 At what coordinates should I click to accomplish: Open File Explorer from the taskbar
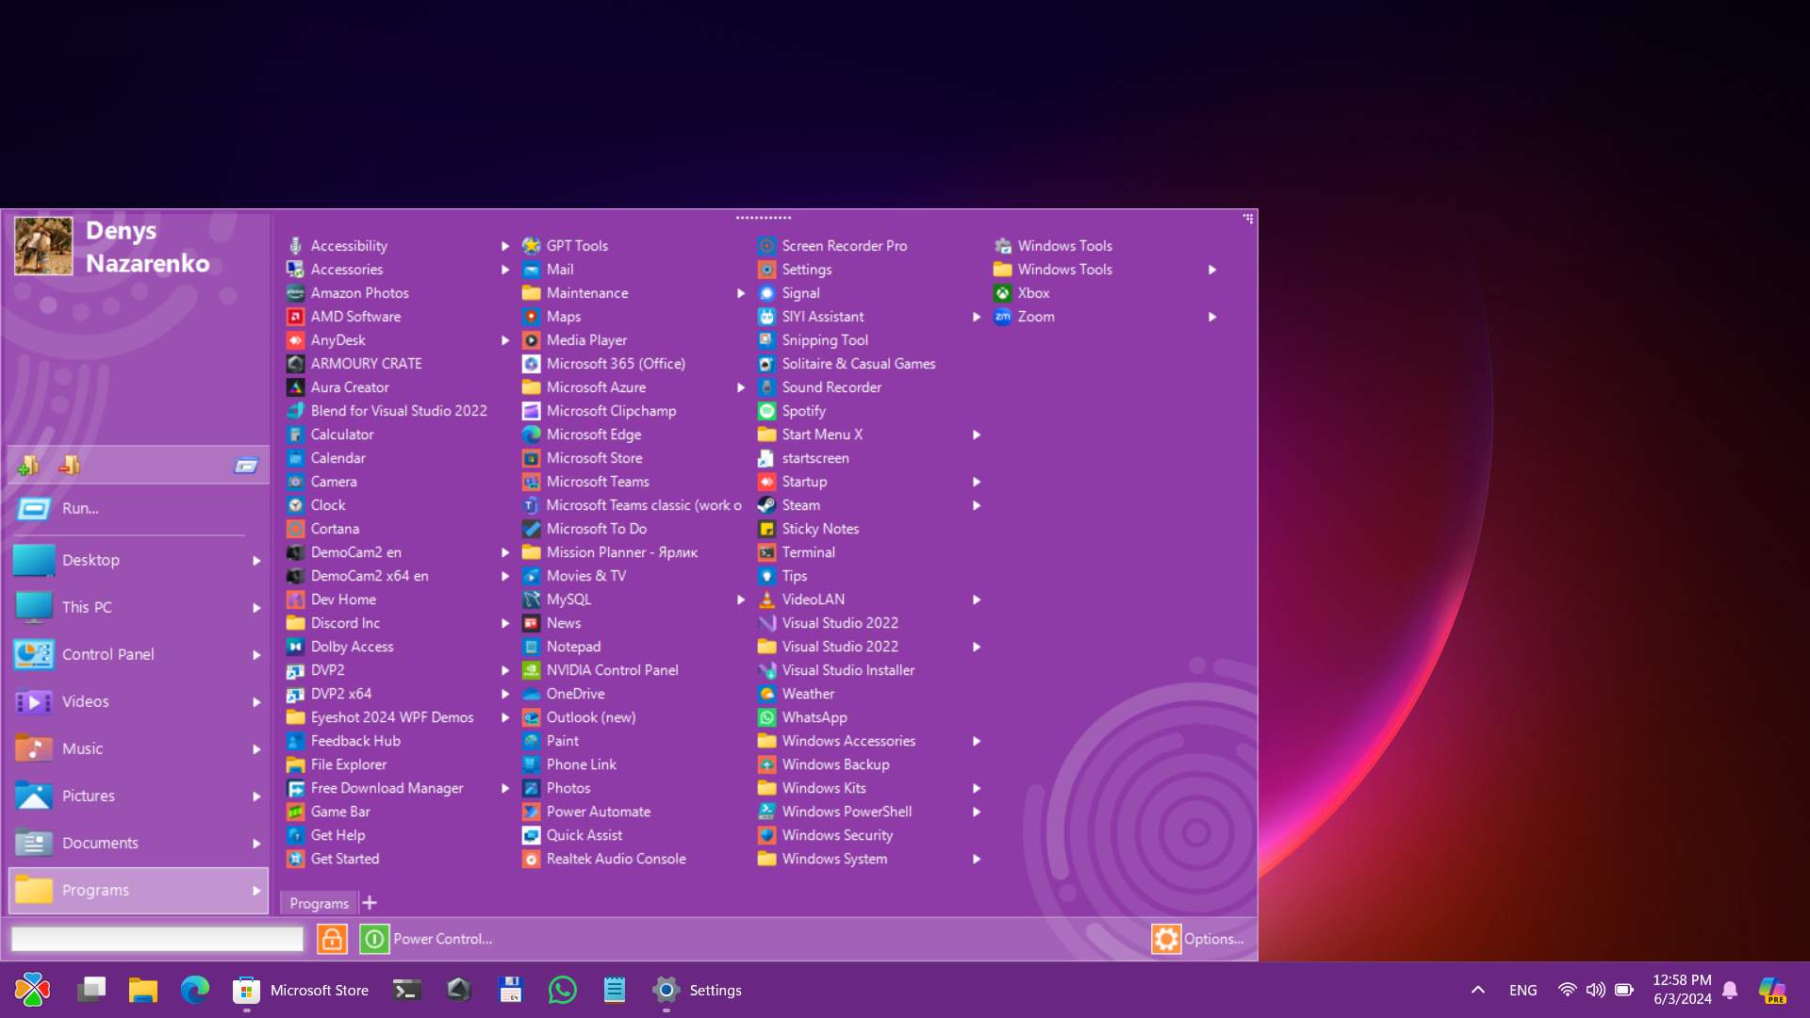pyautogui.click(x=143, y=990)
